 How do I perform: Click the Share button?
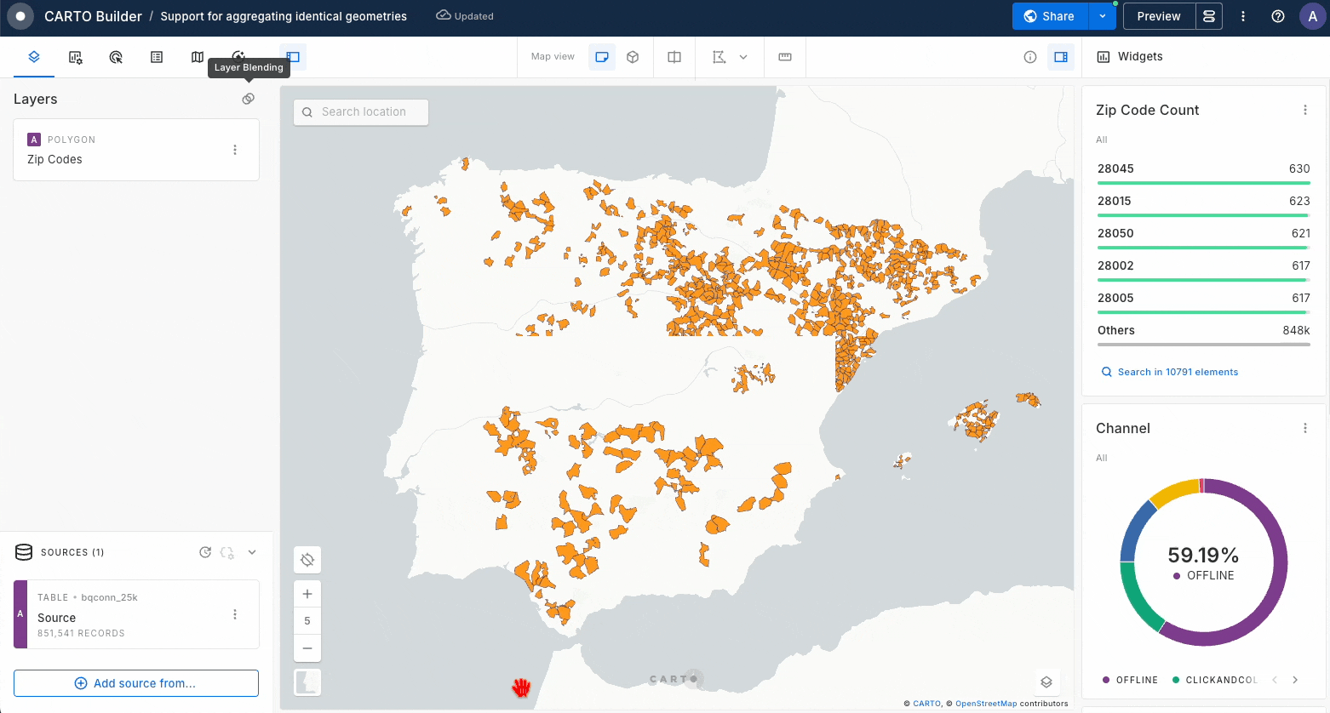1049,16
